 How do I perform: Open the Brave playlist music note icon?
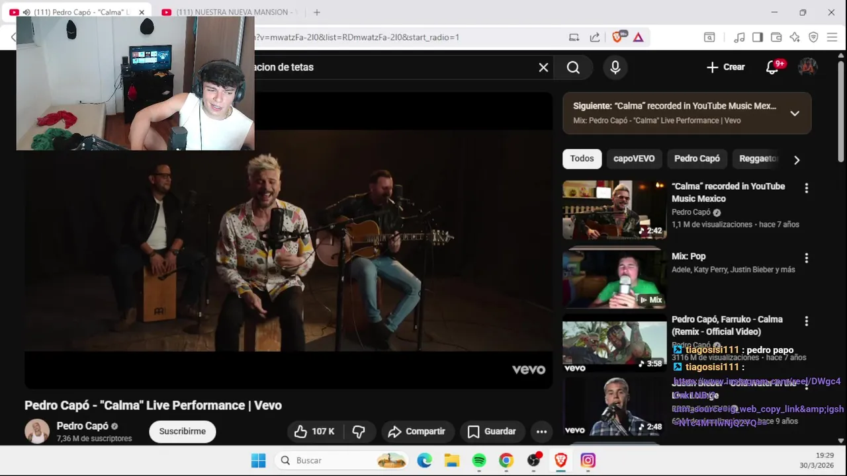click(x=740, y=37)
